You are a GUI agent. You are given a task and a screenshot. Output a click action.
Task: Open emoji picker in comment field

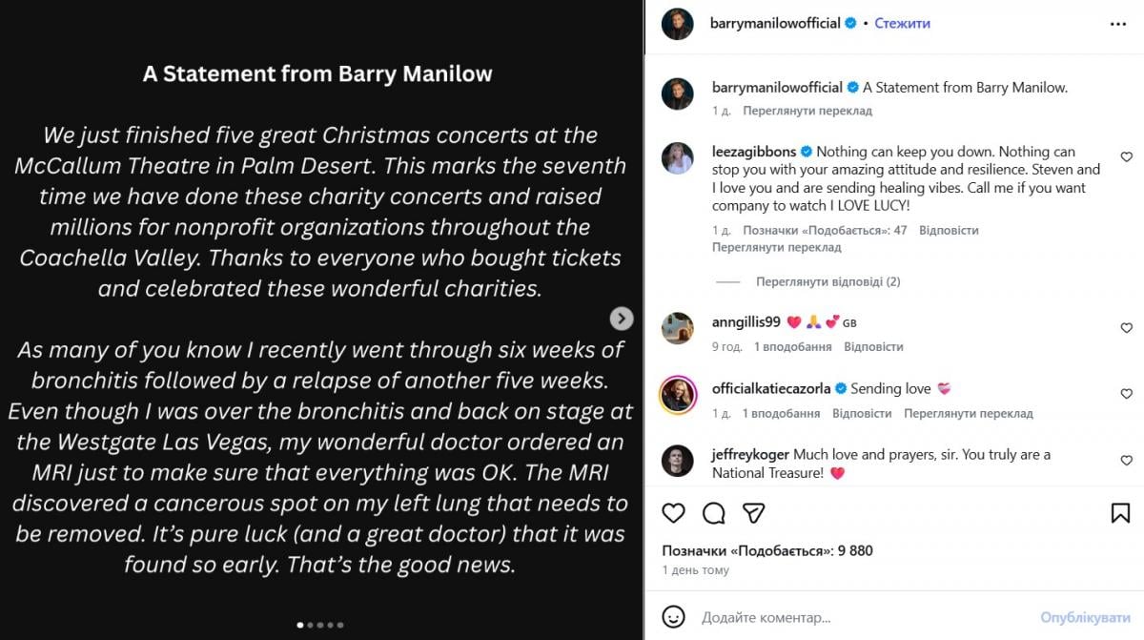[x=674, y=617]
